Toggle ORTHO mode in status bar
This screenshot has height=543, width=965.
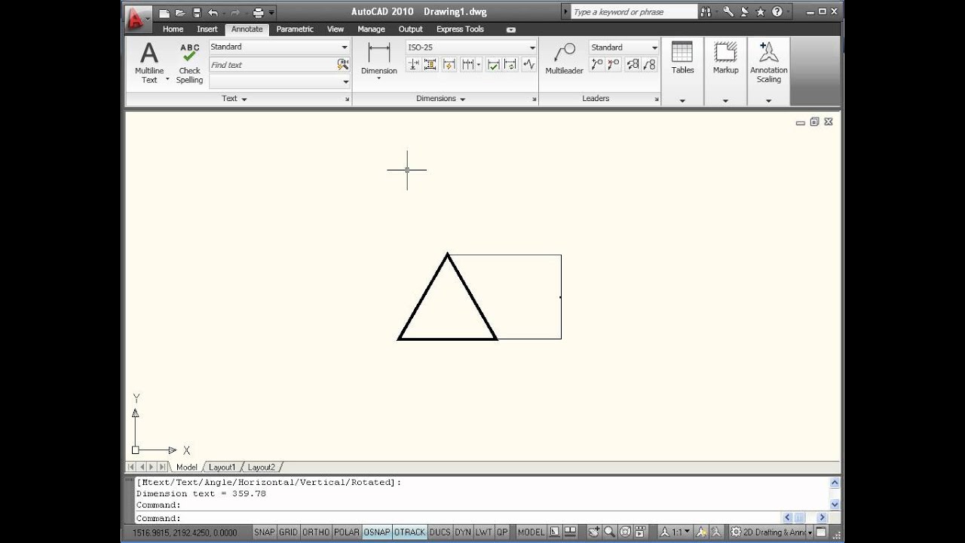316,532
